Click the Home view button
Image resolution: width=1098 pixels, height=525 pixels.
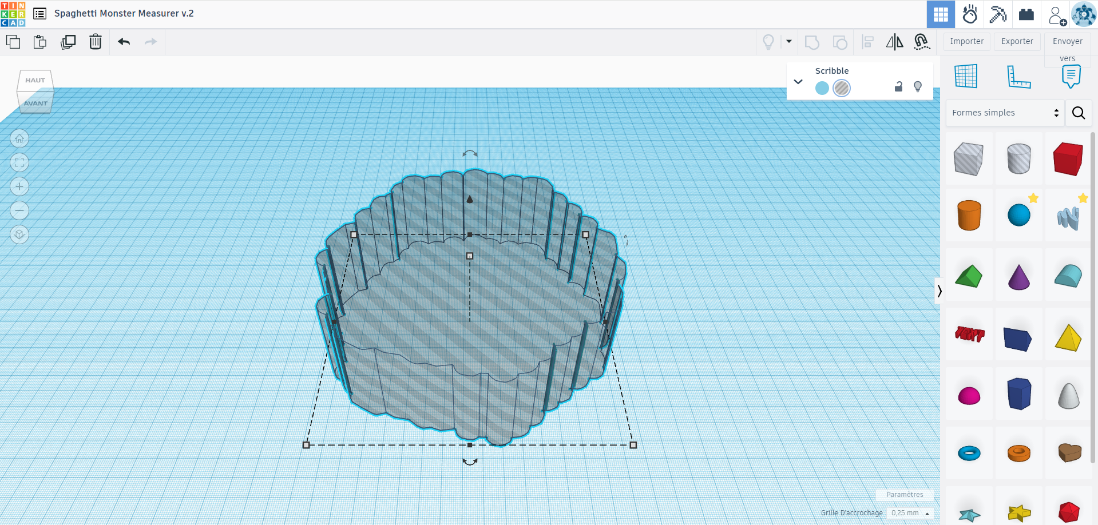click(19, 138)
